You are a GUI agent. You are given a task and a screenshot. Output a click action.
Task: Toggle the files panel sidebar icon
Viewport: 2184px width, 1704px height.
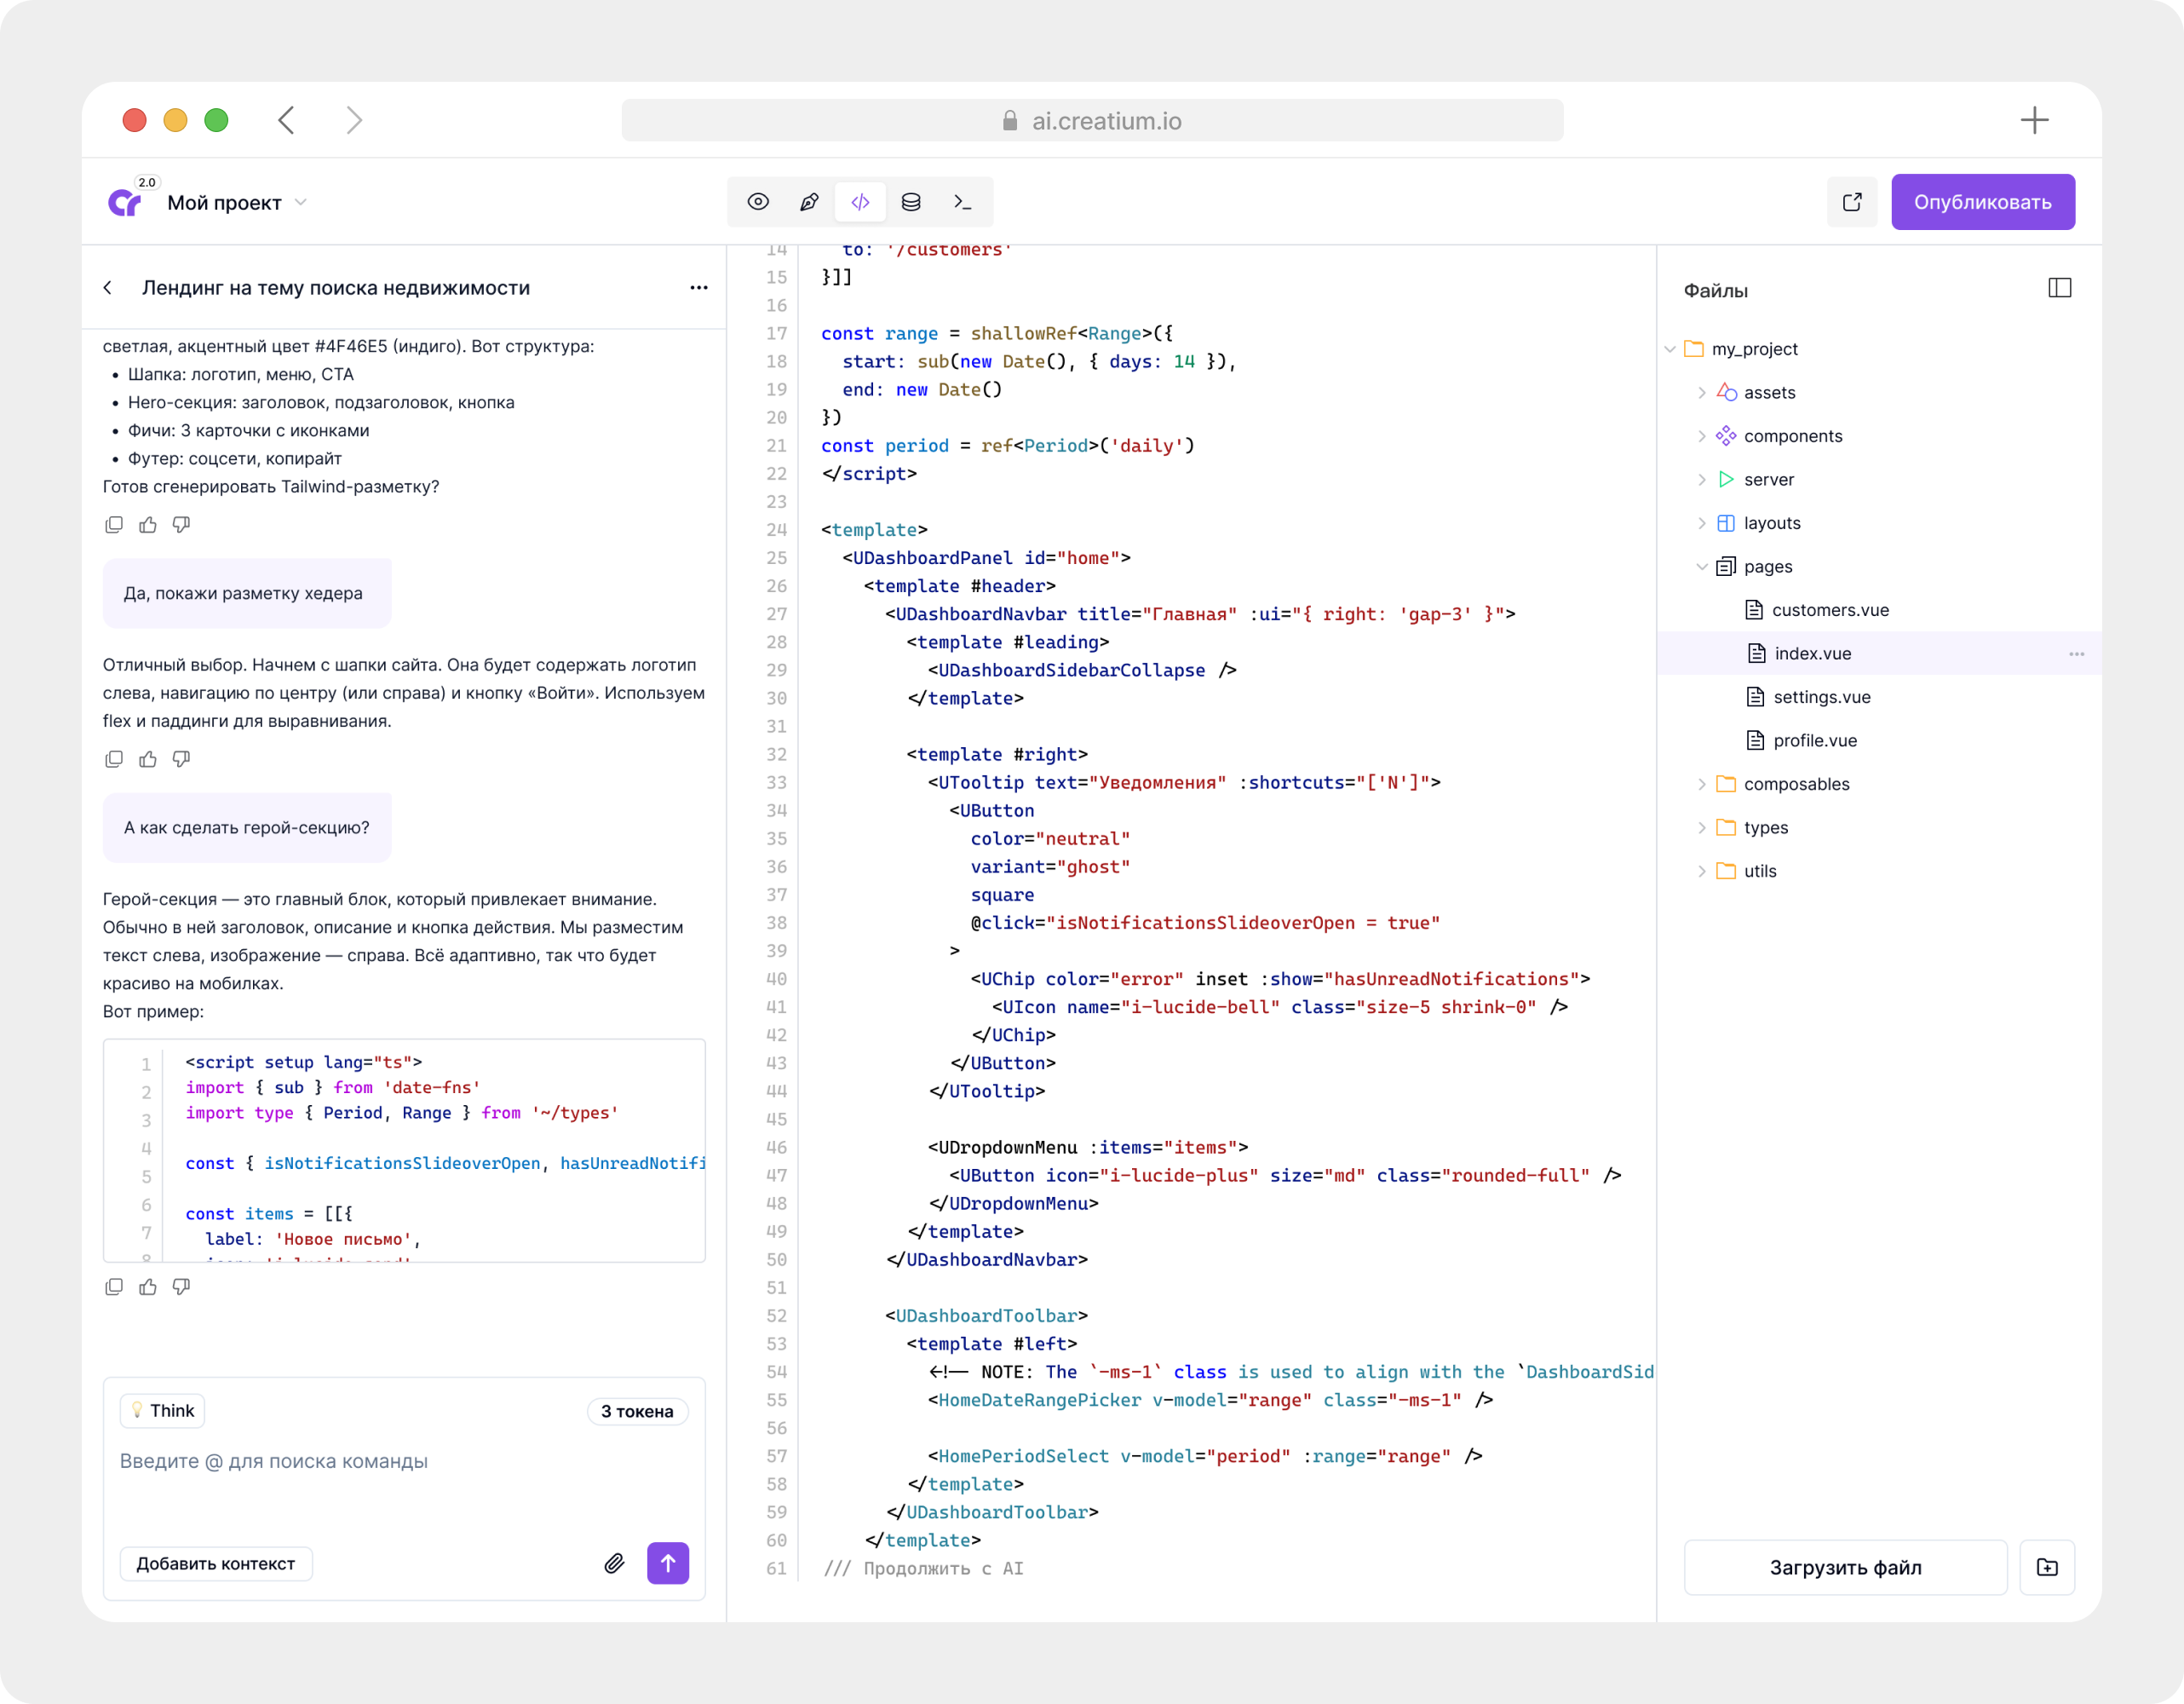(x=2059, y=288)
